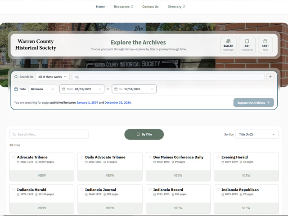288x216 pixels.
Task: Click the 'Search titles...' input
Action: coord(49,134)
